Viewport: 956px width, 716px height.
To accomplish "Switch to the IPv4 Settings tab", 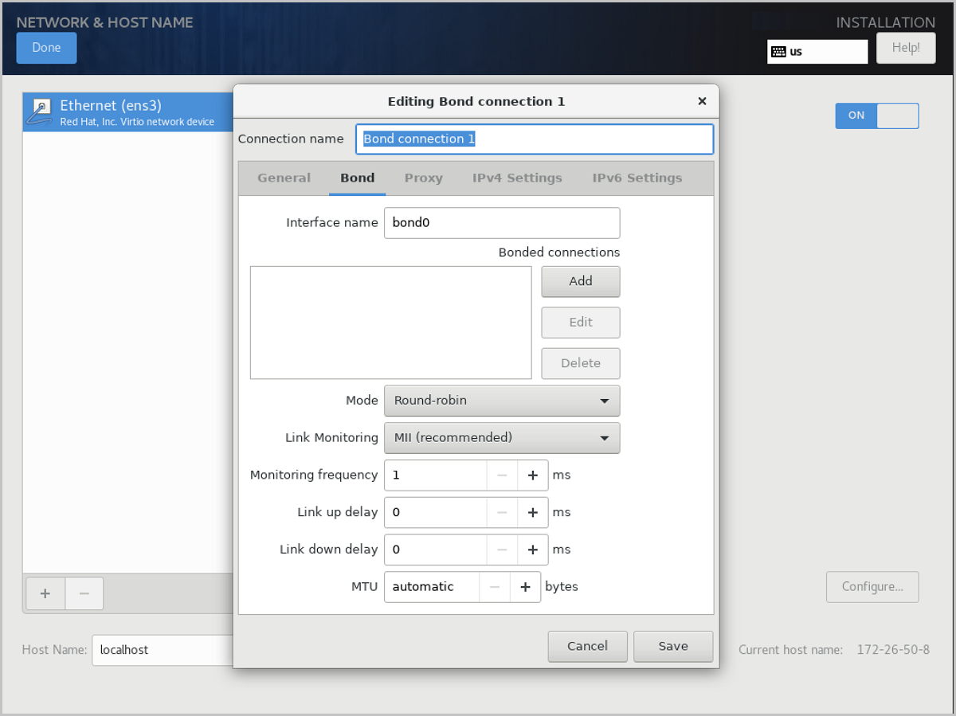I will tap(516, 178).
